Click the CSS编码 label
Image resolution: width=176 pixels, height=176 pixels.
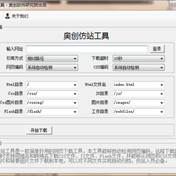tap(101, 67)
